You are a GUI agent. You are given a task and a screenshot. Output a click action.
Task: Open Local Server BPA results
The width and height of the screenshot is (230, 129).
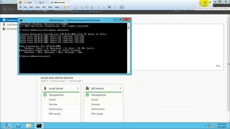point(55,114)
